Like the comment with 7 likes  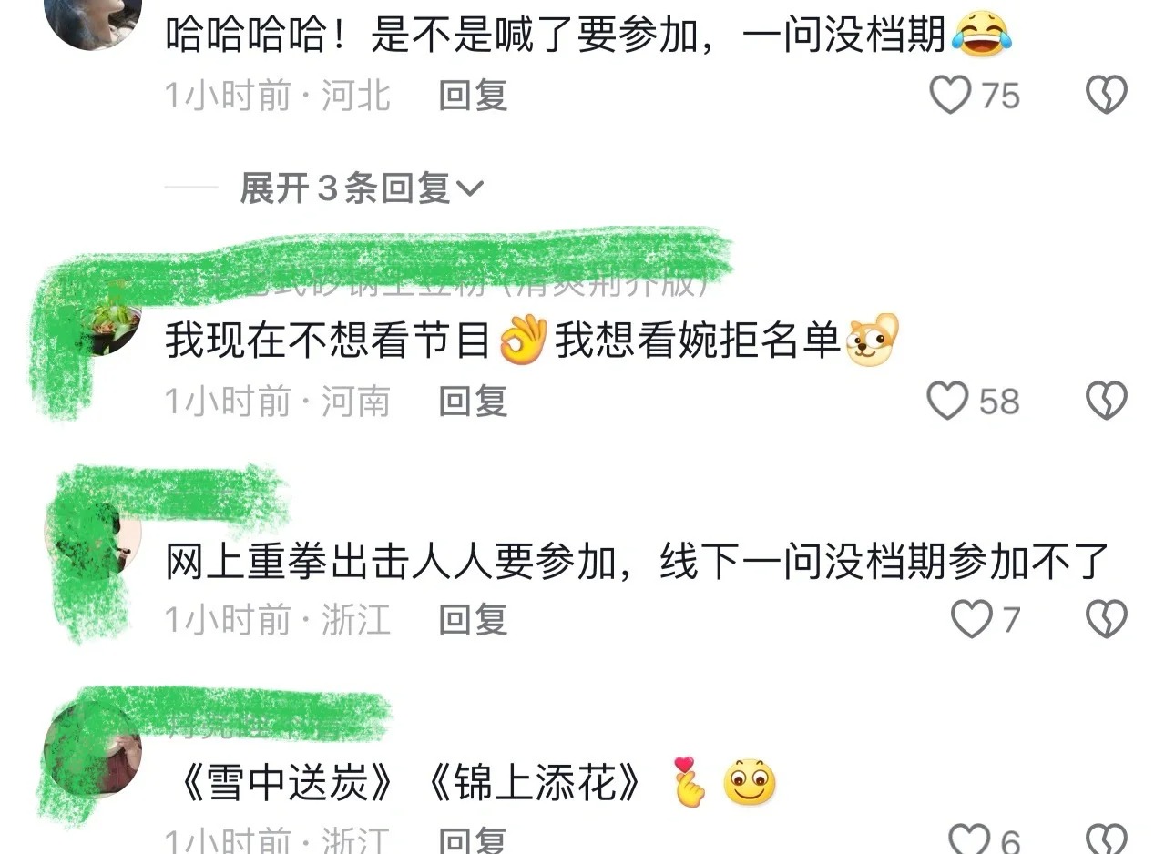coord(971,619)
